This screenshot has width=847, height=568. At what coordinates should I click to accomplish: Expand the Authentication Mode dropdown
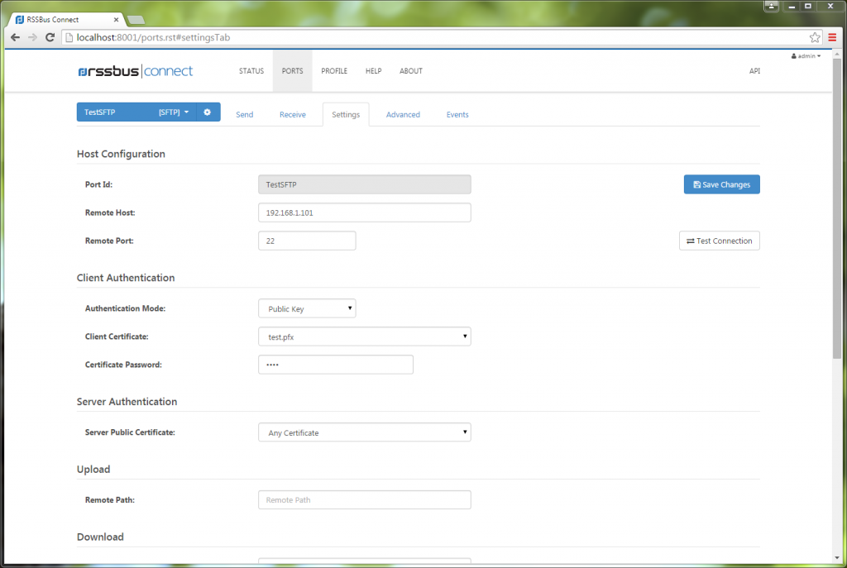coord(307,308)
